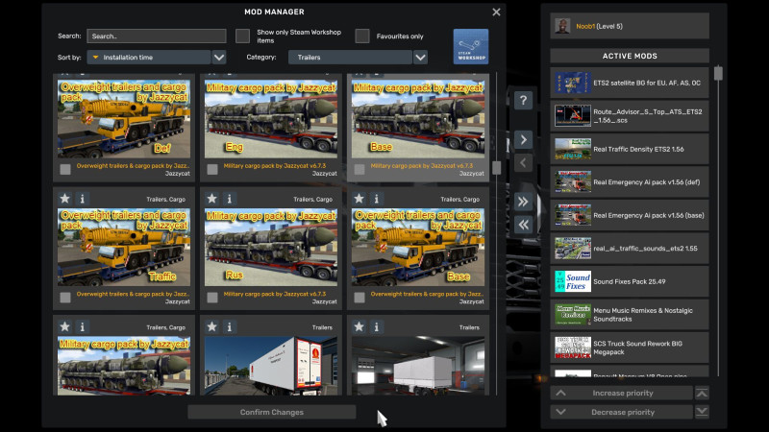This screenshot has height=432, width=769.
Task: Check the Overweight trailers Traffic checkbox
Action: [x=64, y=298]
